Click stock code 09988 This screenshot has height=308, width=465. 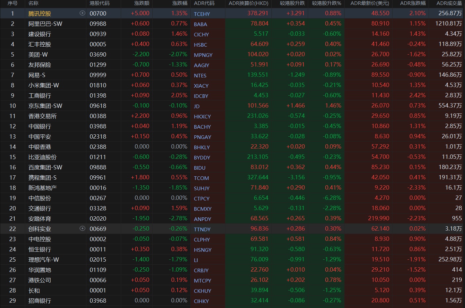98,24
